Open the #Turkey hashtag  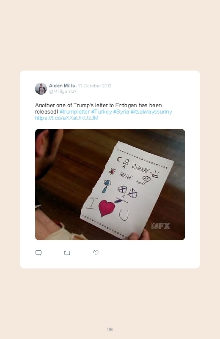102,112
